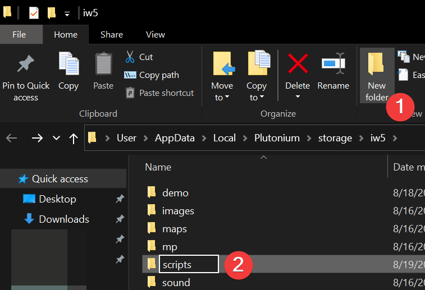Click Plutonium in the address breadcrumb

click(277, 138)
